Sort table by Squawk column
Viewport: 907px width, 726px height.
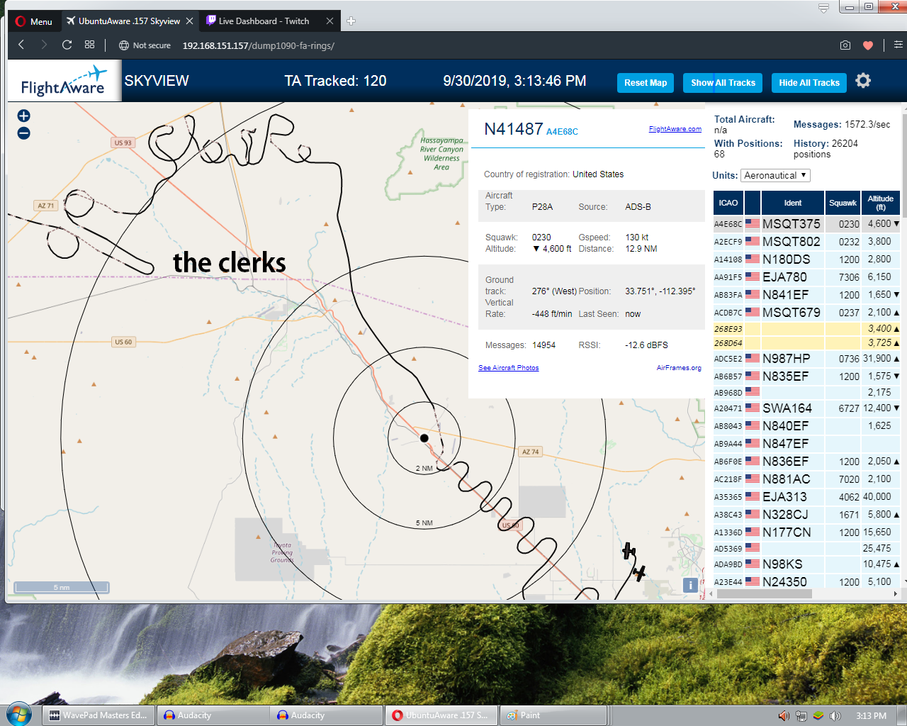pos(843,203)
